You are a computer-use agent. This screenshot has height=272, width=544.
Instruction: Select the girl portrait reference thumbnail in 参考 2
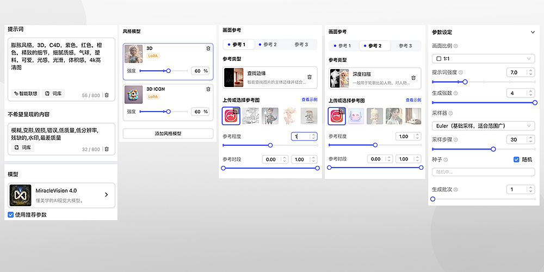(394, 116)
